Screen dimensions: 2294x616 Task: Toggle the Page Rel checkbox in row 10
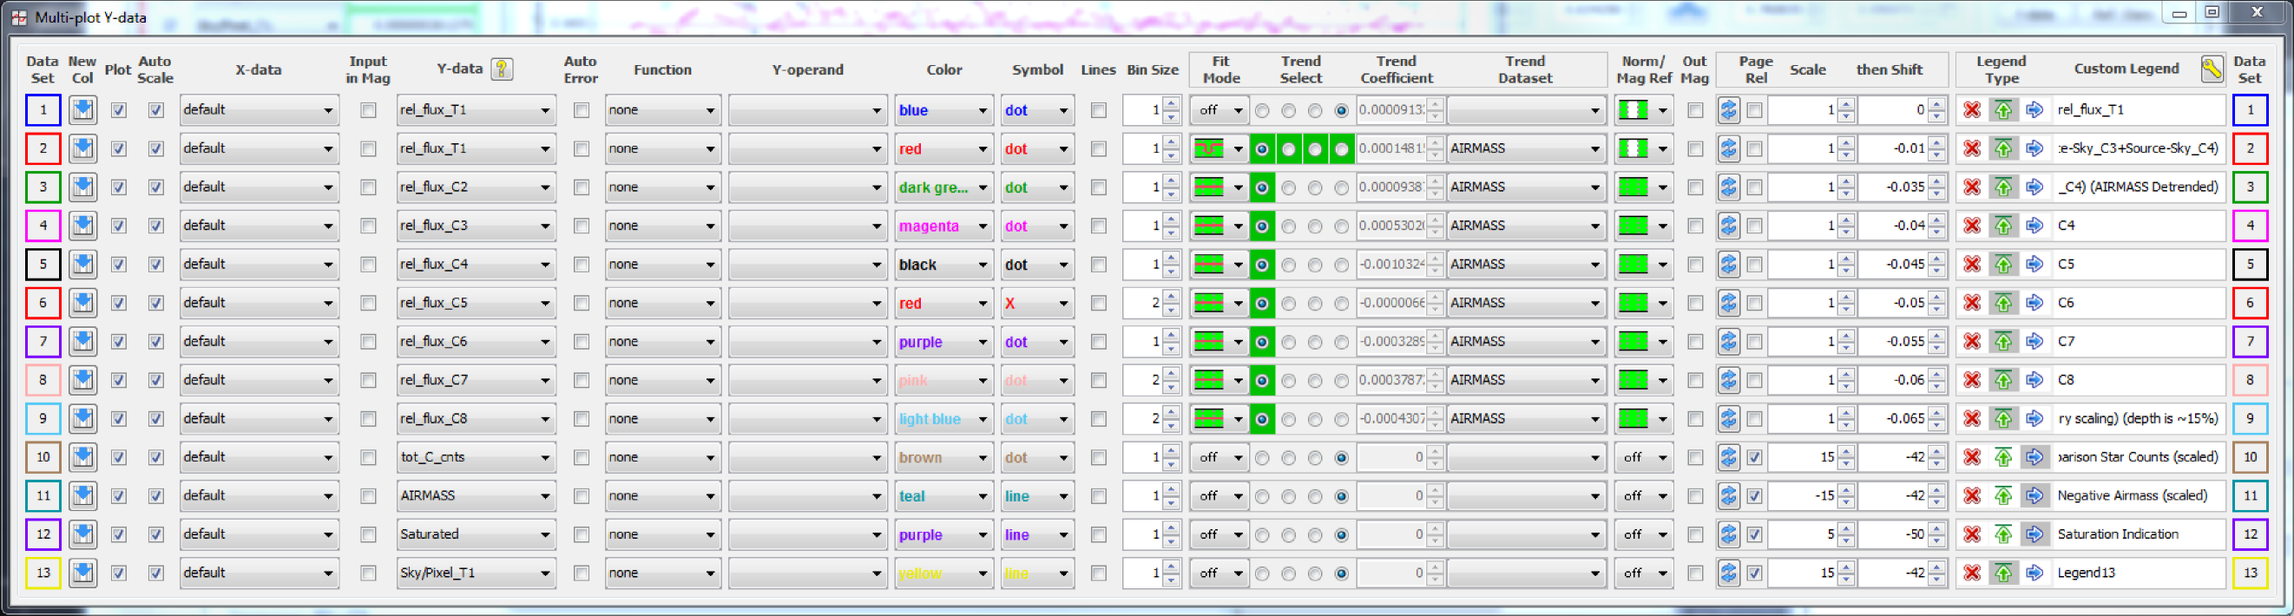(x=1754, y=457)
